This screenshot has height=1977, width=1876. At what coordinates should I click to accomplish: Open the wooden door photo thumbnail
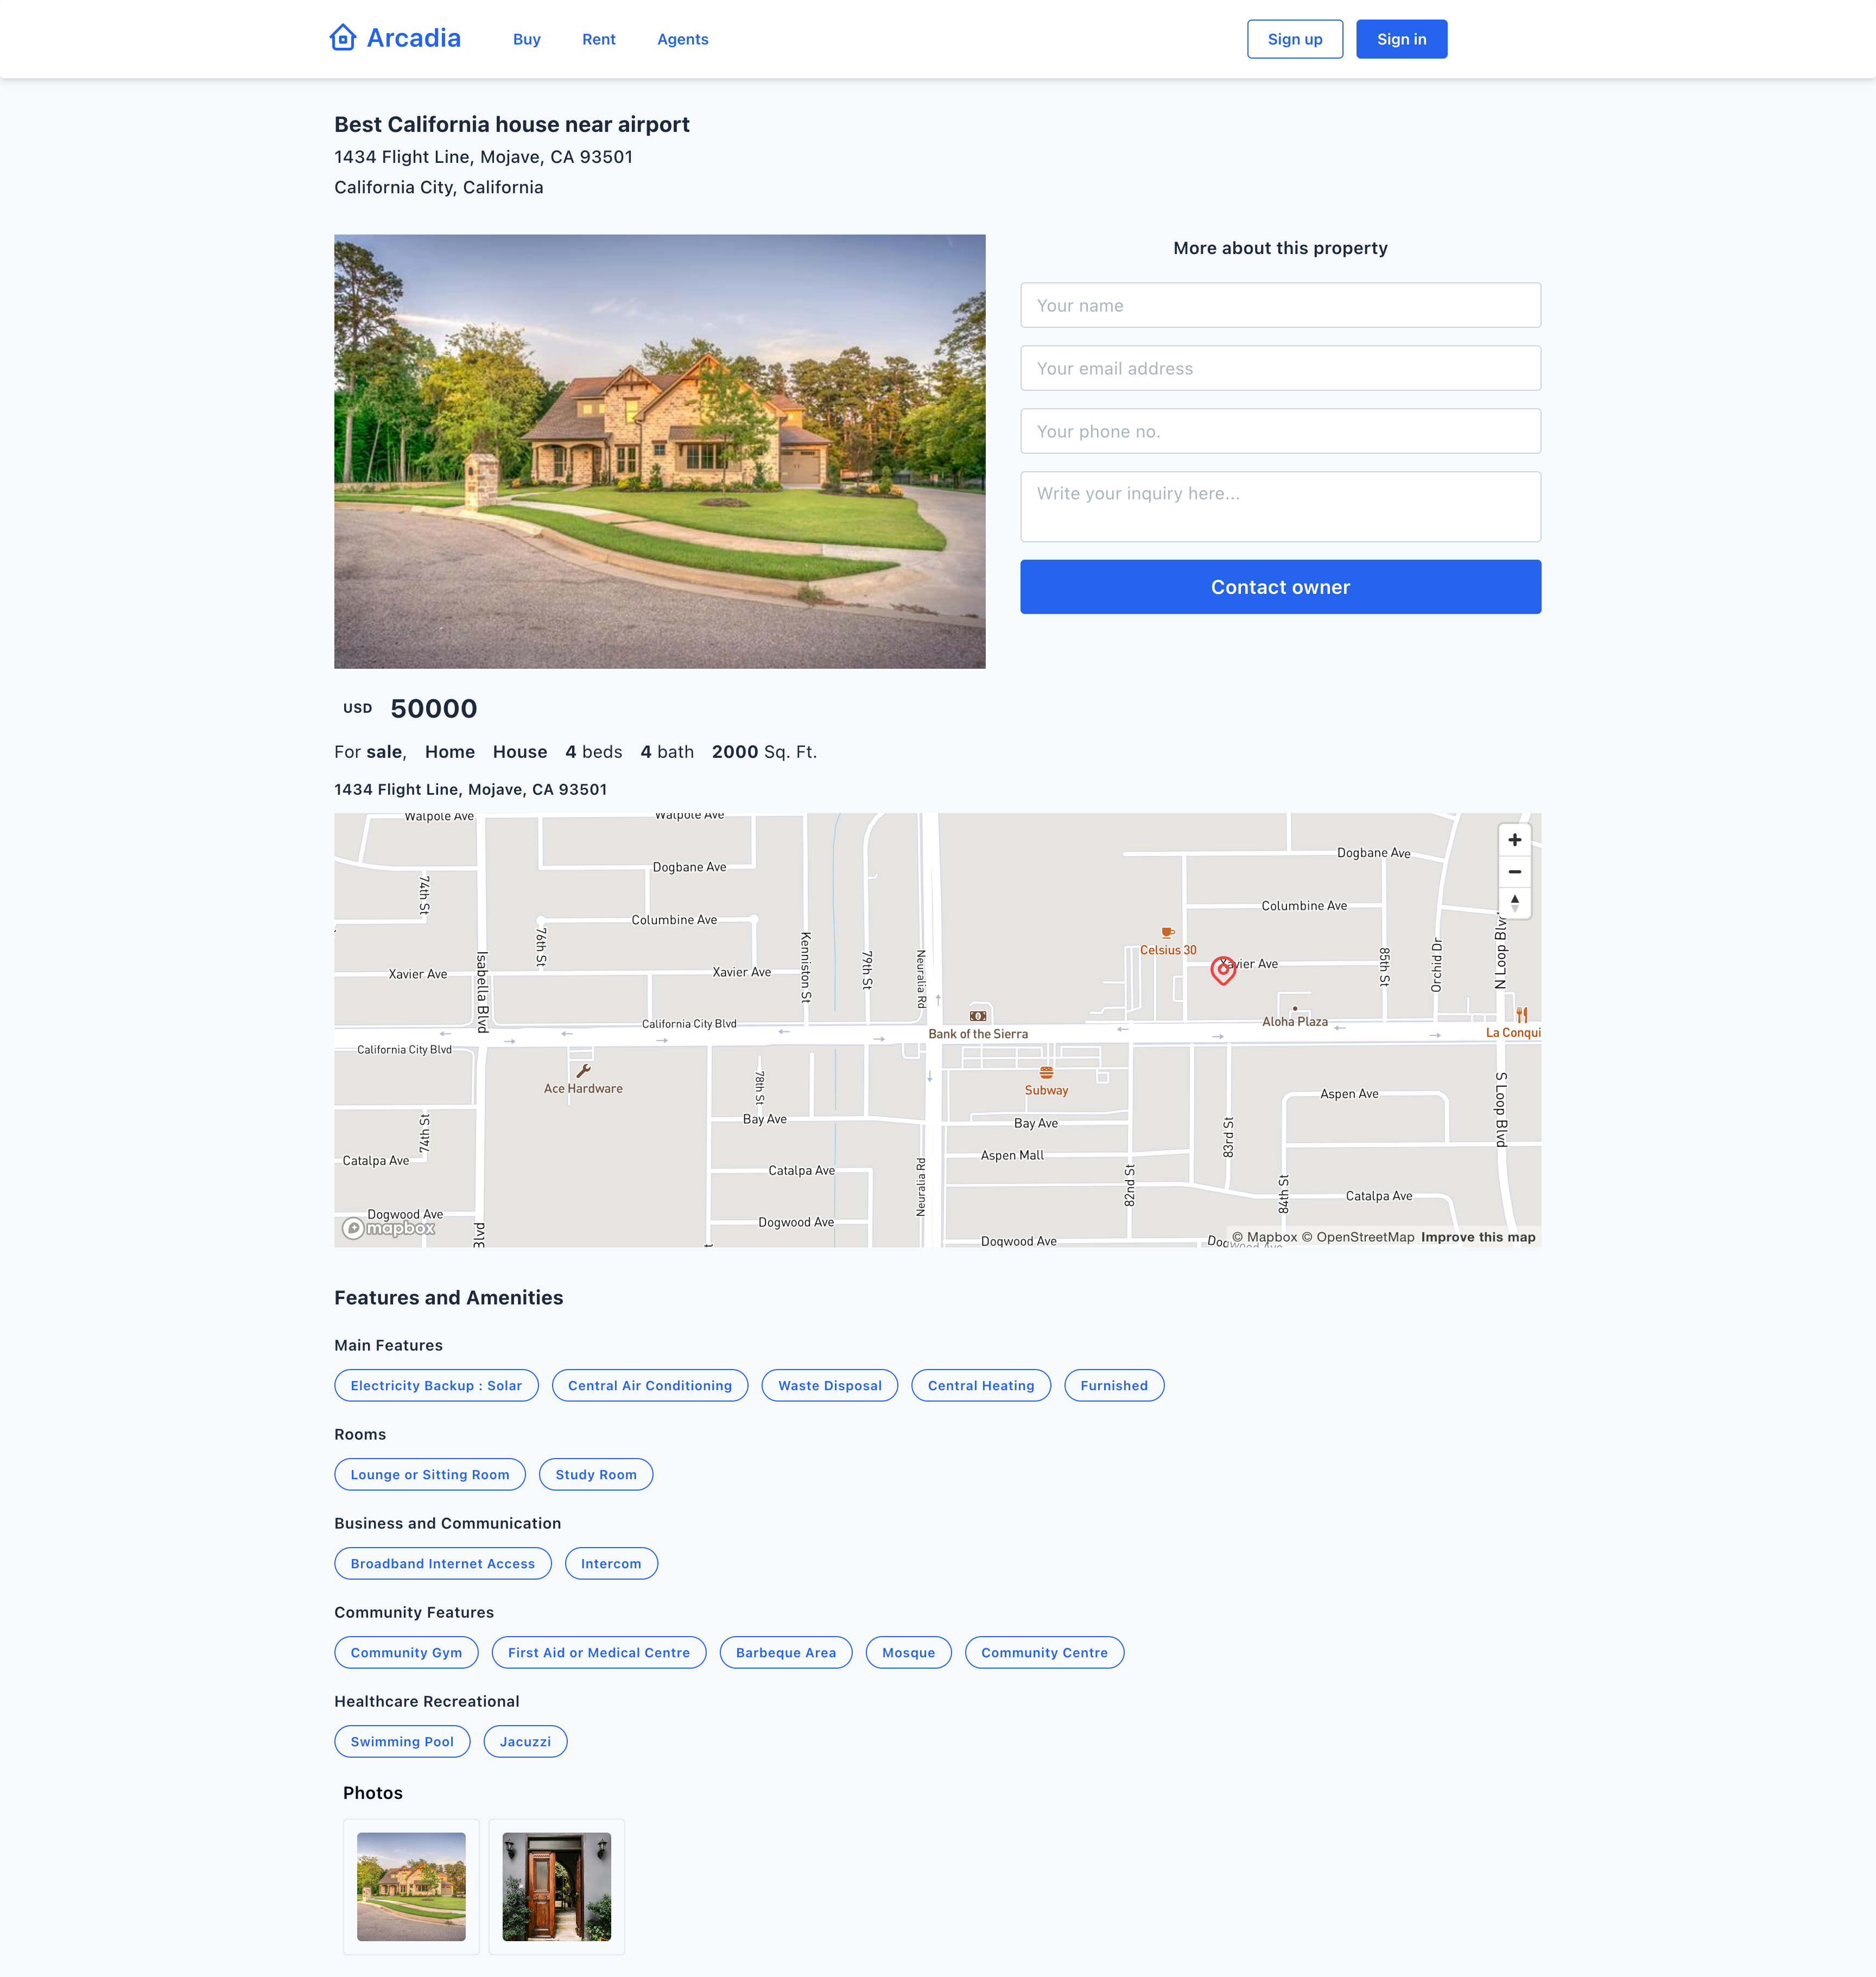(556, 1886)
